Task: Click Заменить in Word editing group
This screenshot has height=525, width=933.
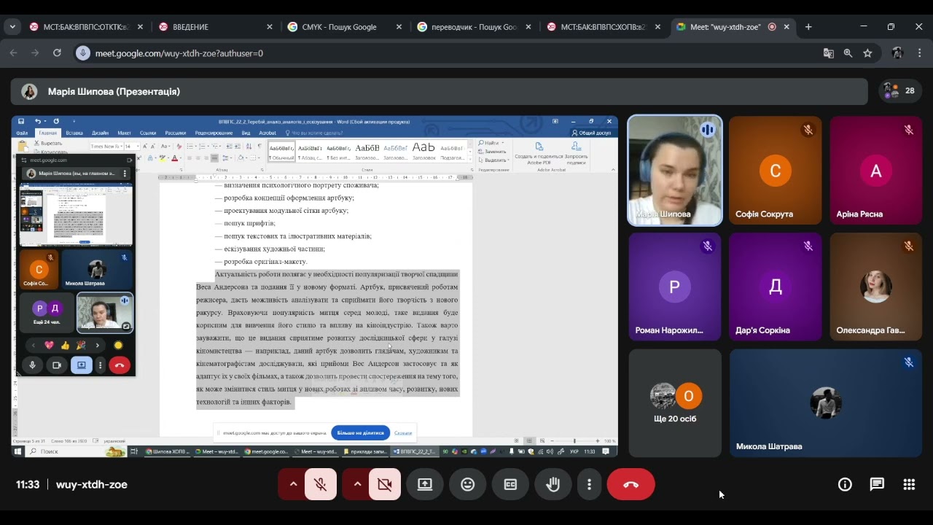Action: click(492, 151)
